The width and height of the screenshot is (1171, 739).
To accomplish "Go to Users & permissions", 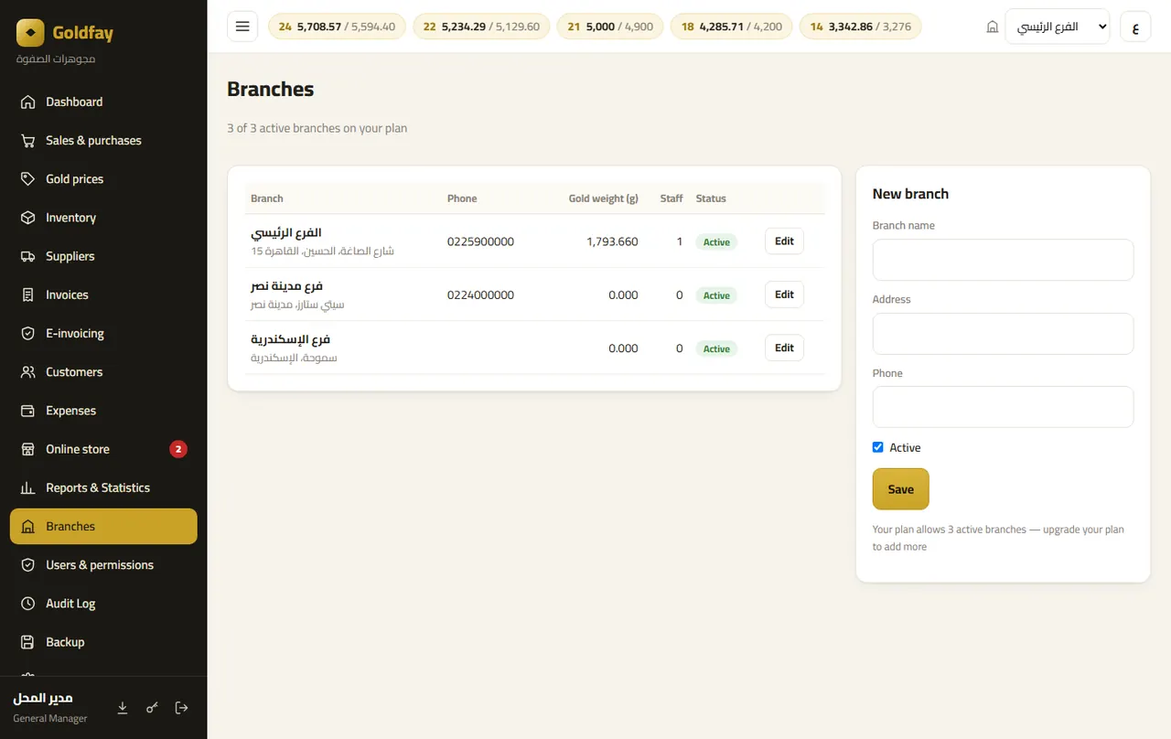I will [x=103, y=565].
